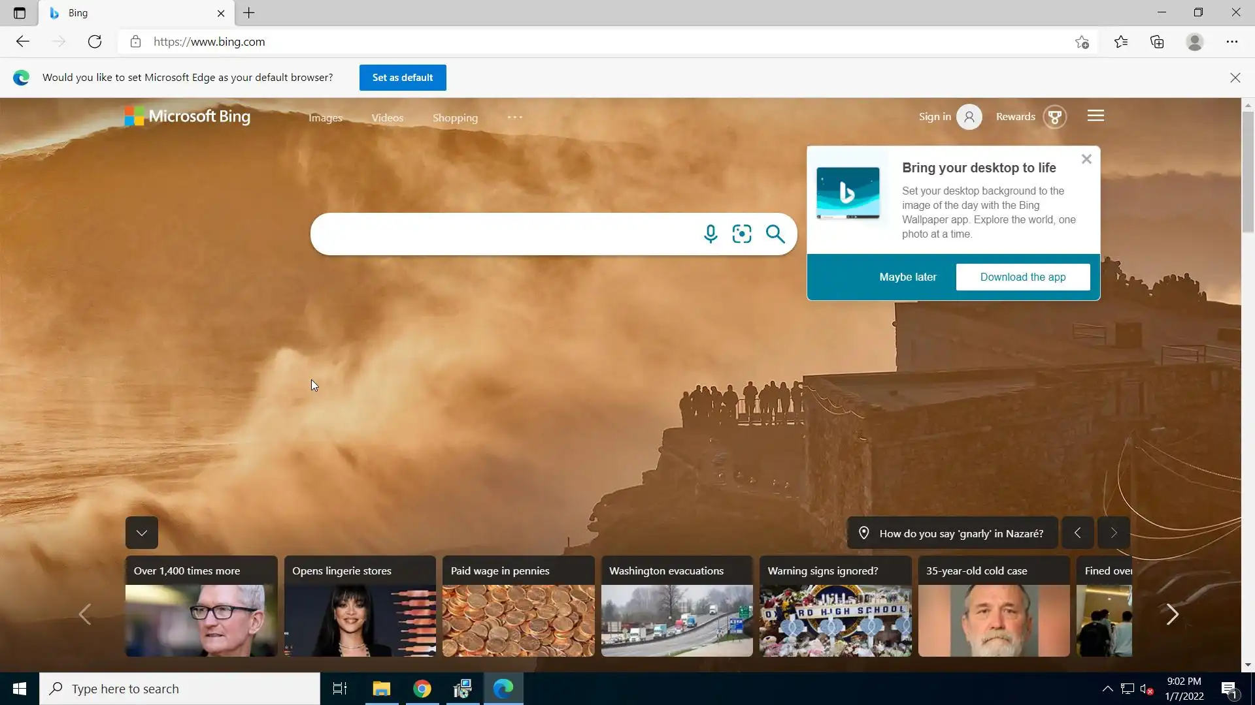This screenshot has height=705, width=1255.
Task: Click inside the Bing search box
Action: (503, 234)
